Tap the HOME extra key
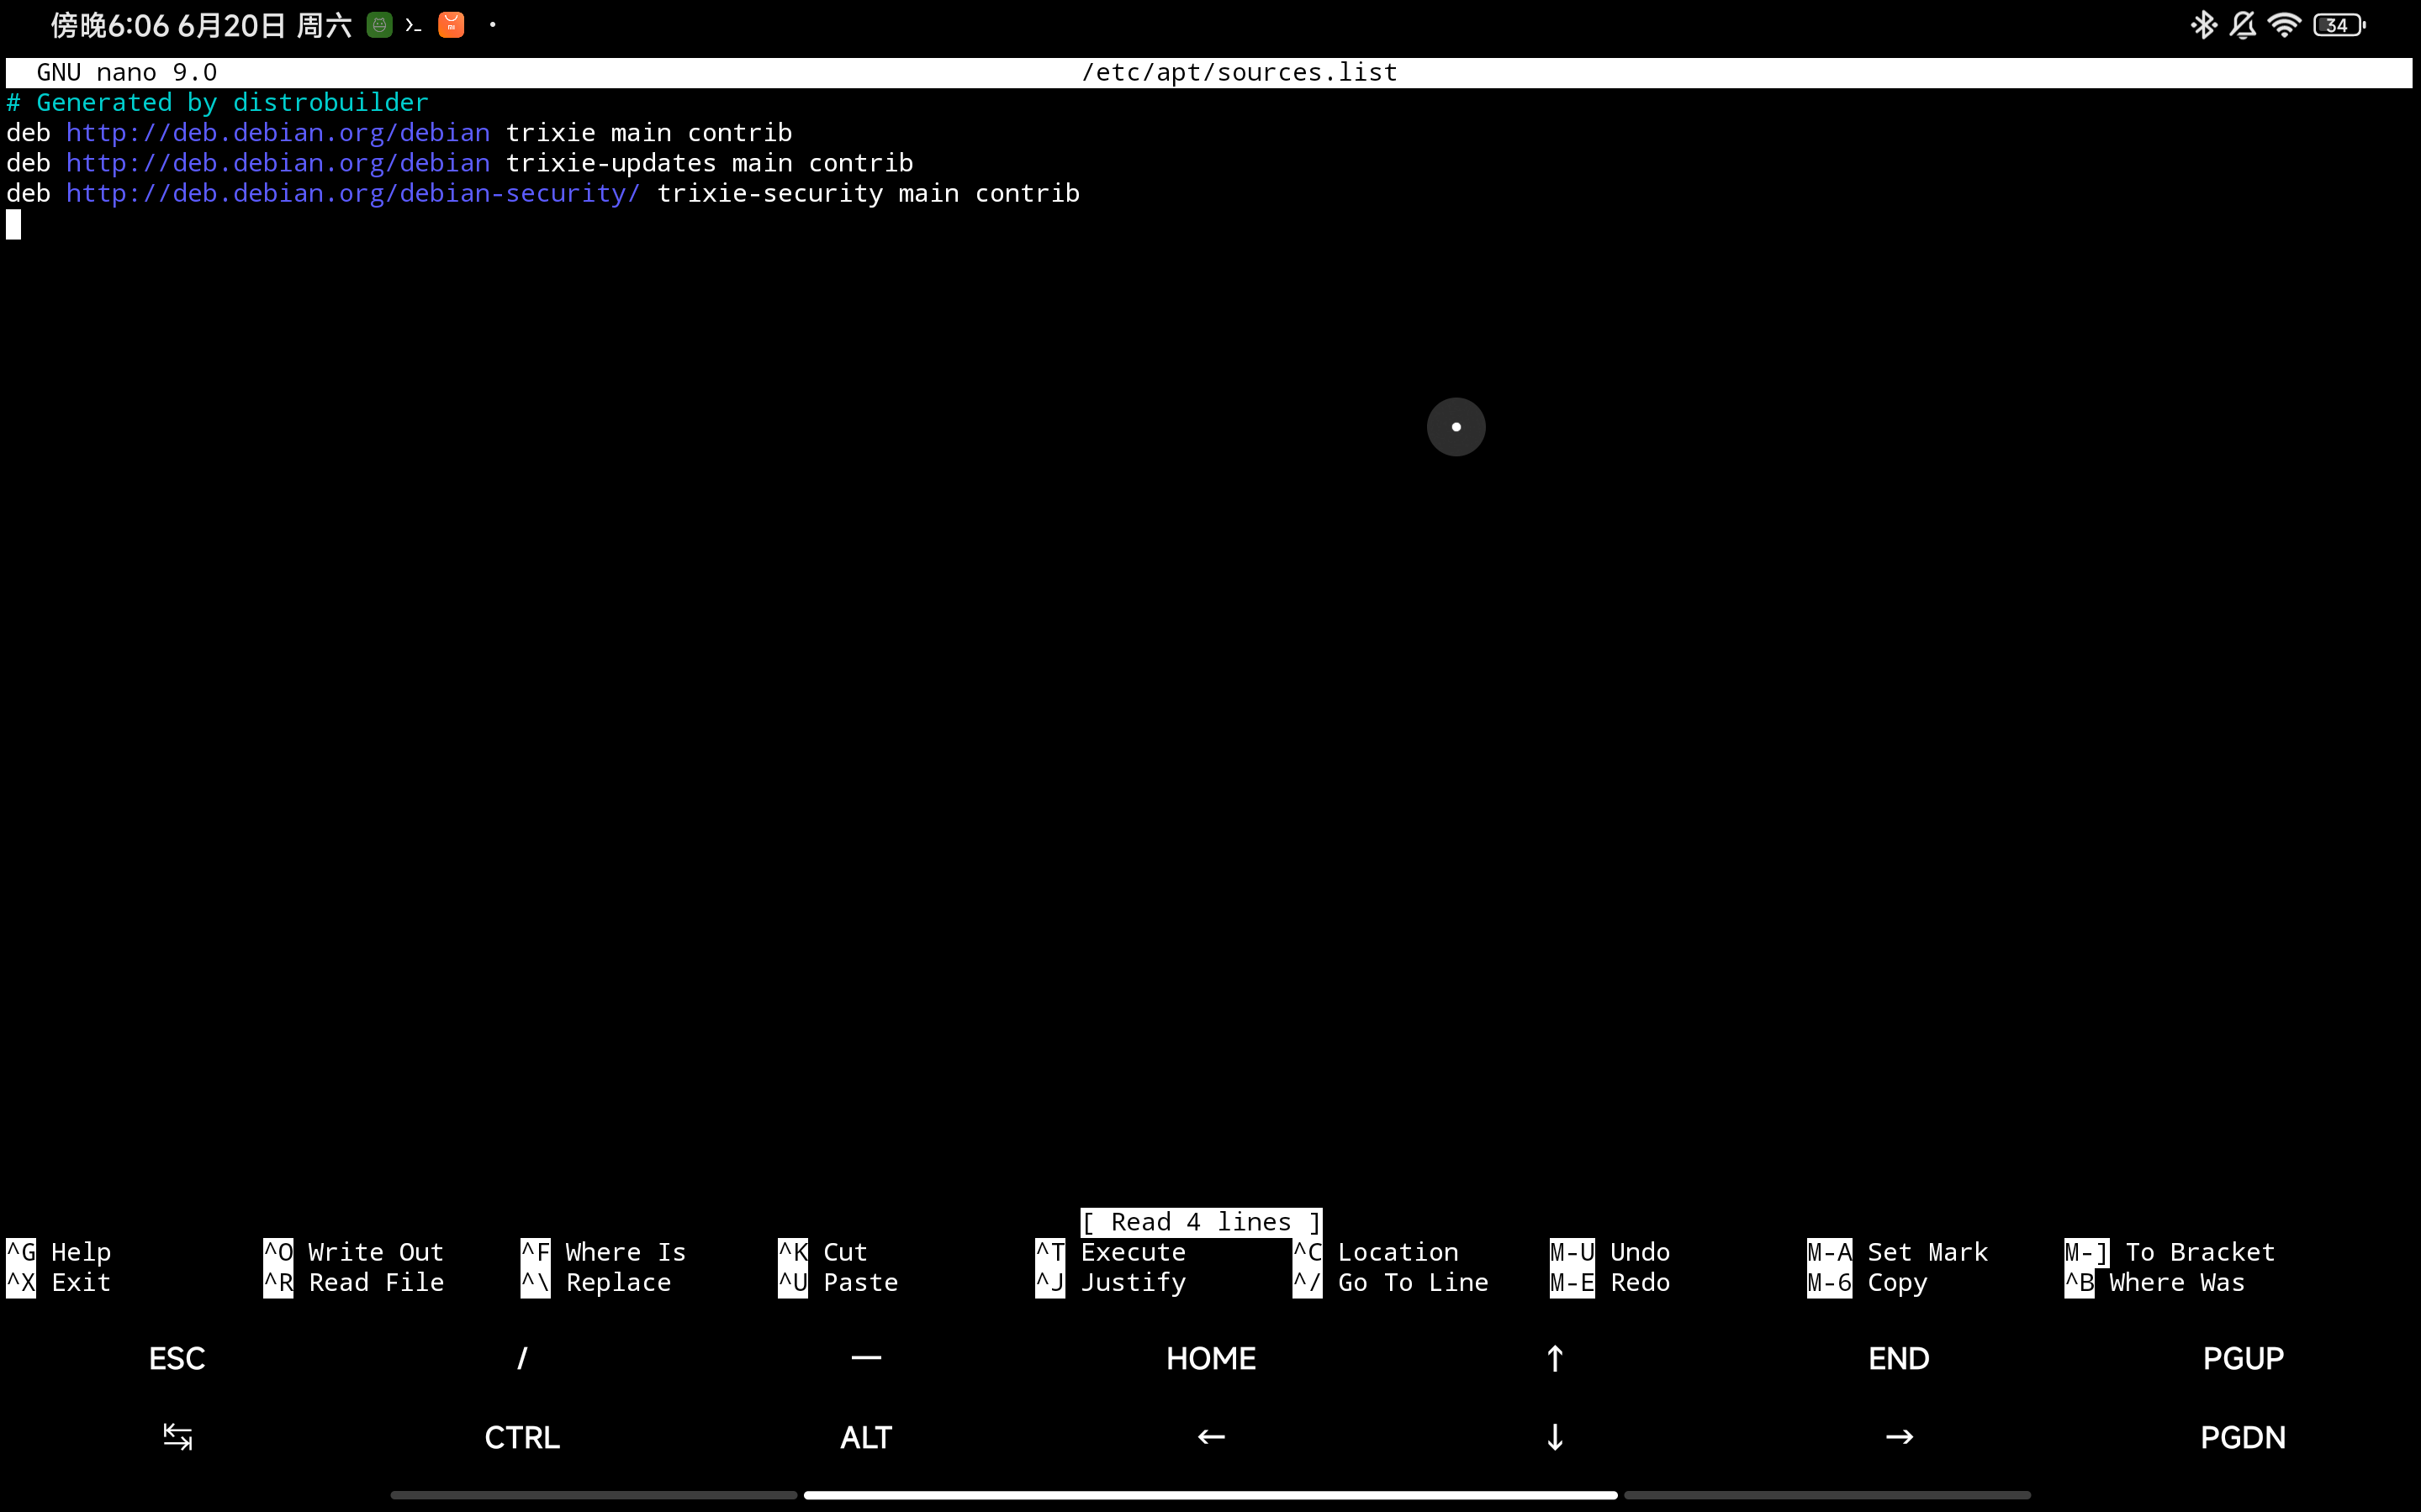 [1211, 1358]
